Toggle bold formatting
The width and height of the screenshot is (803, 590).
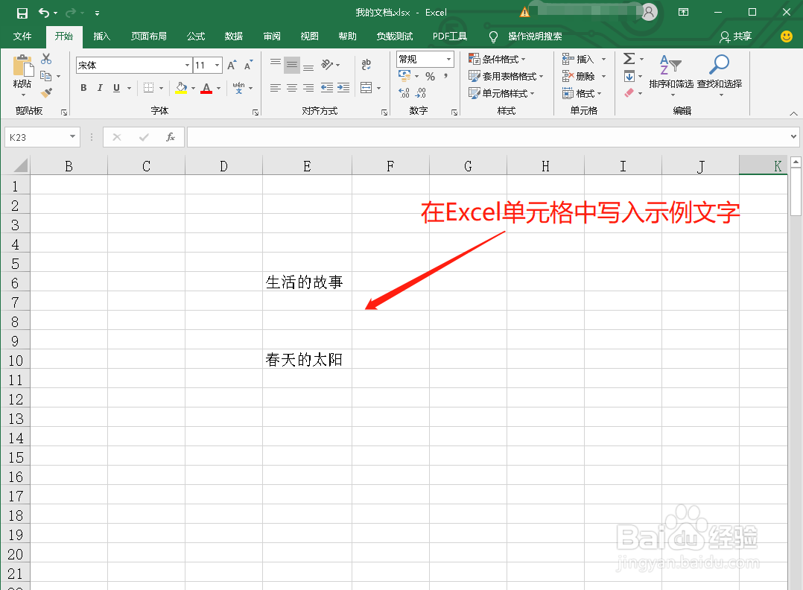click(83, 88)
